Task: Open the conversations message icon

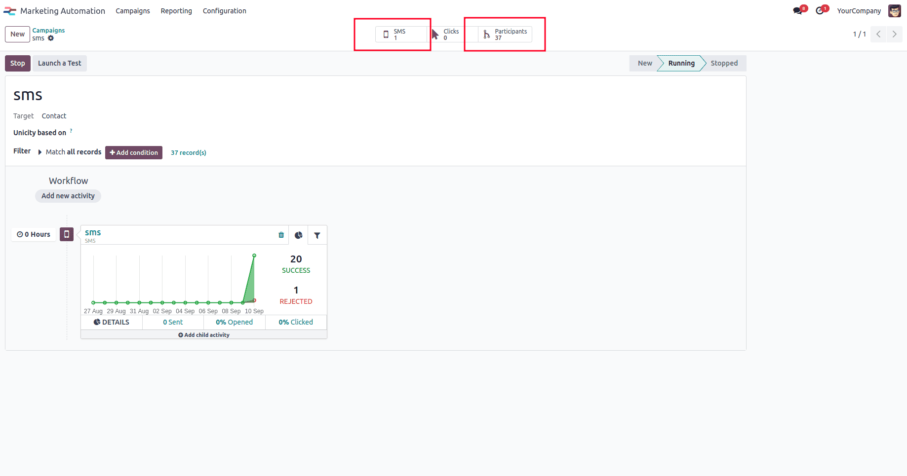Action: pos(798,11)
